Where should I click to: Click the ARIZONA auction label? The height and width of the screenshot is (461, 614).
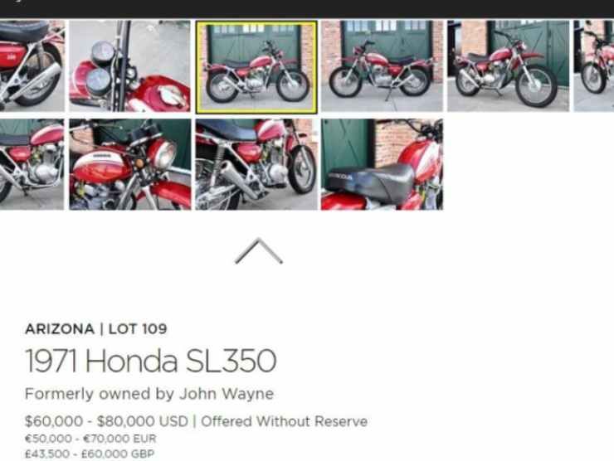tap(60, 328)
